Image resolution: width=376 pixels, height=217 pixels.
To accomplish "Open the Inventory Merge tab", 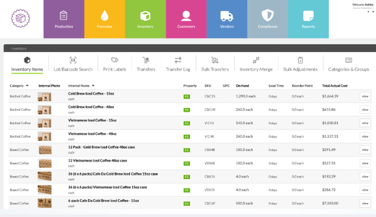I will (x=256, y=65).
